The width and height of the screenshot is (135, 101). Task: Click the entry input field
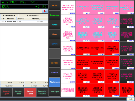point(21,11)
